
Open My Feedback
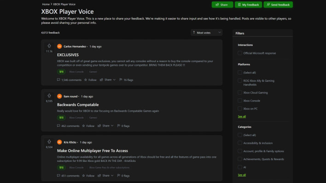[x=248, y=5]
